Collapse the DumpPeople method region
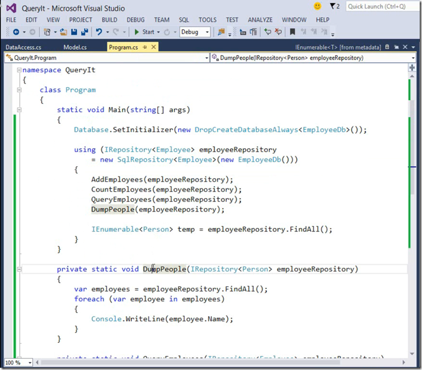Viewport: 422px width, 370px height. coord(19,269)
